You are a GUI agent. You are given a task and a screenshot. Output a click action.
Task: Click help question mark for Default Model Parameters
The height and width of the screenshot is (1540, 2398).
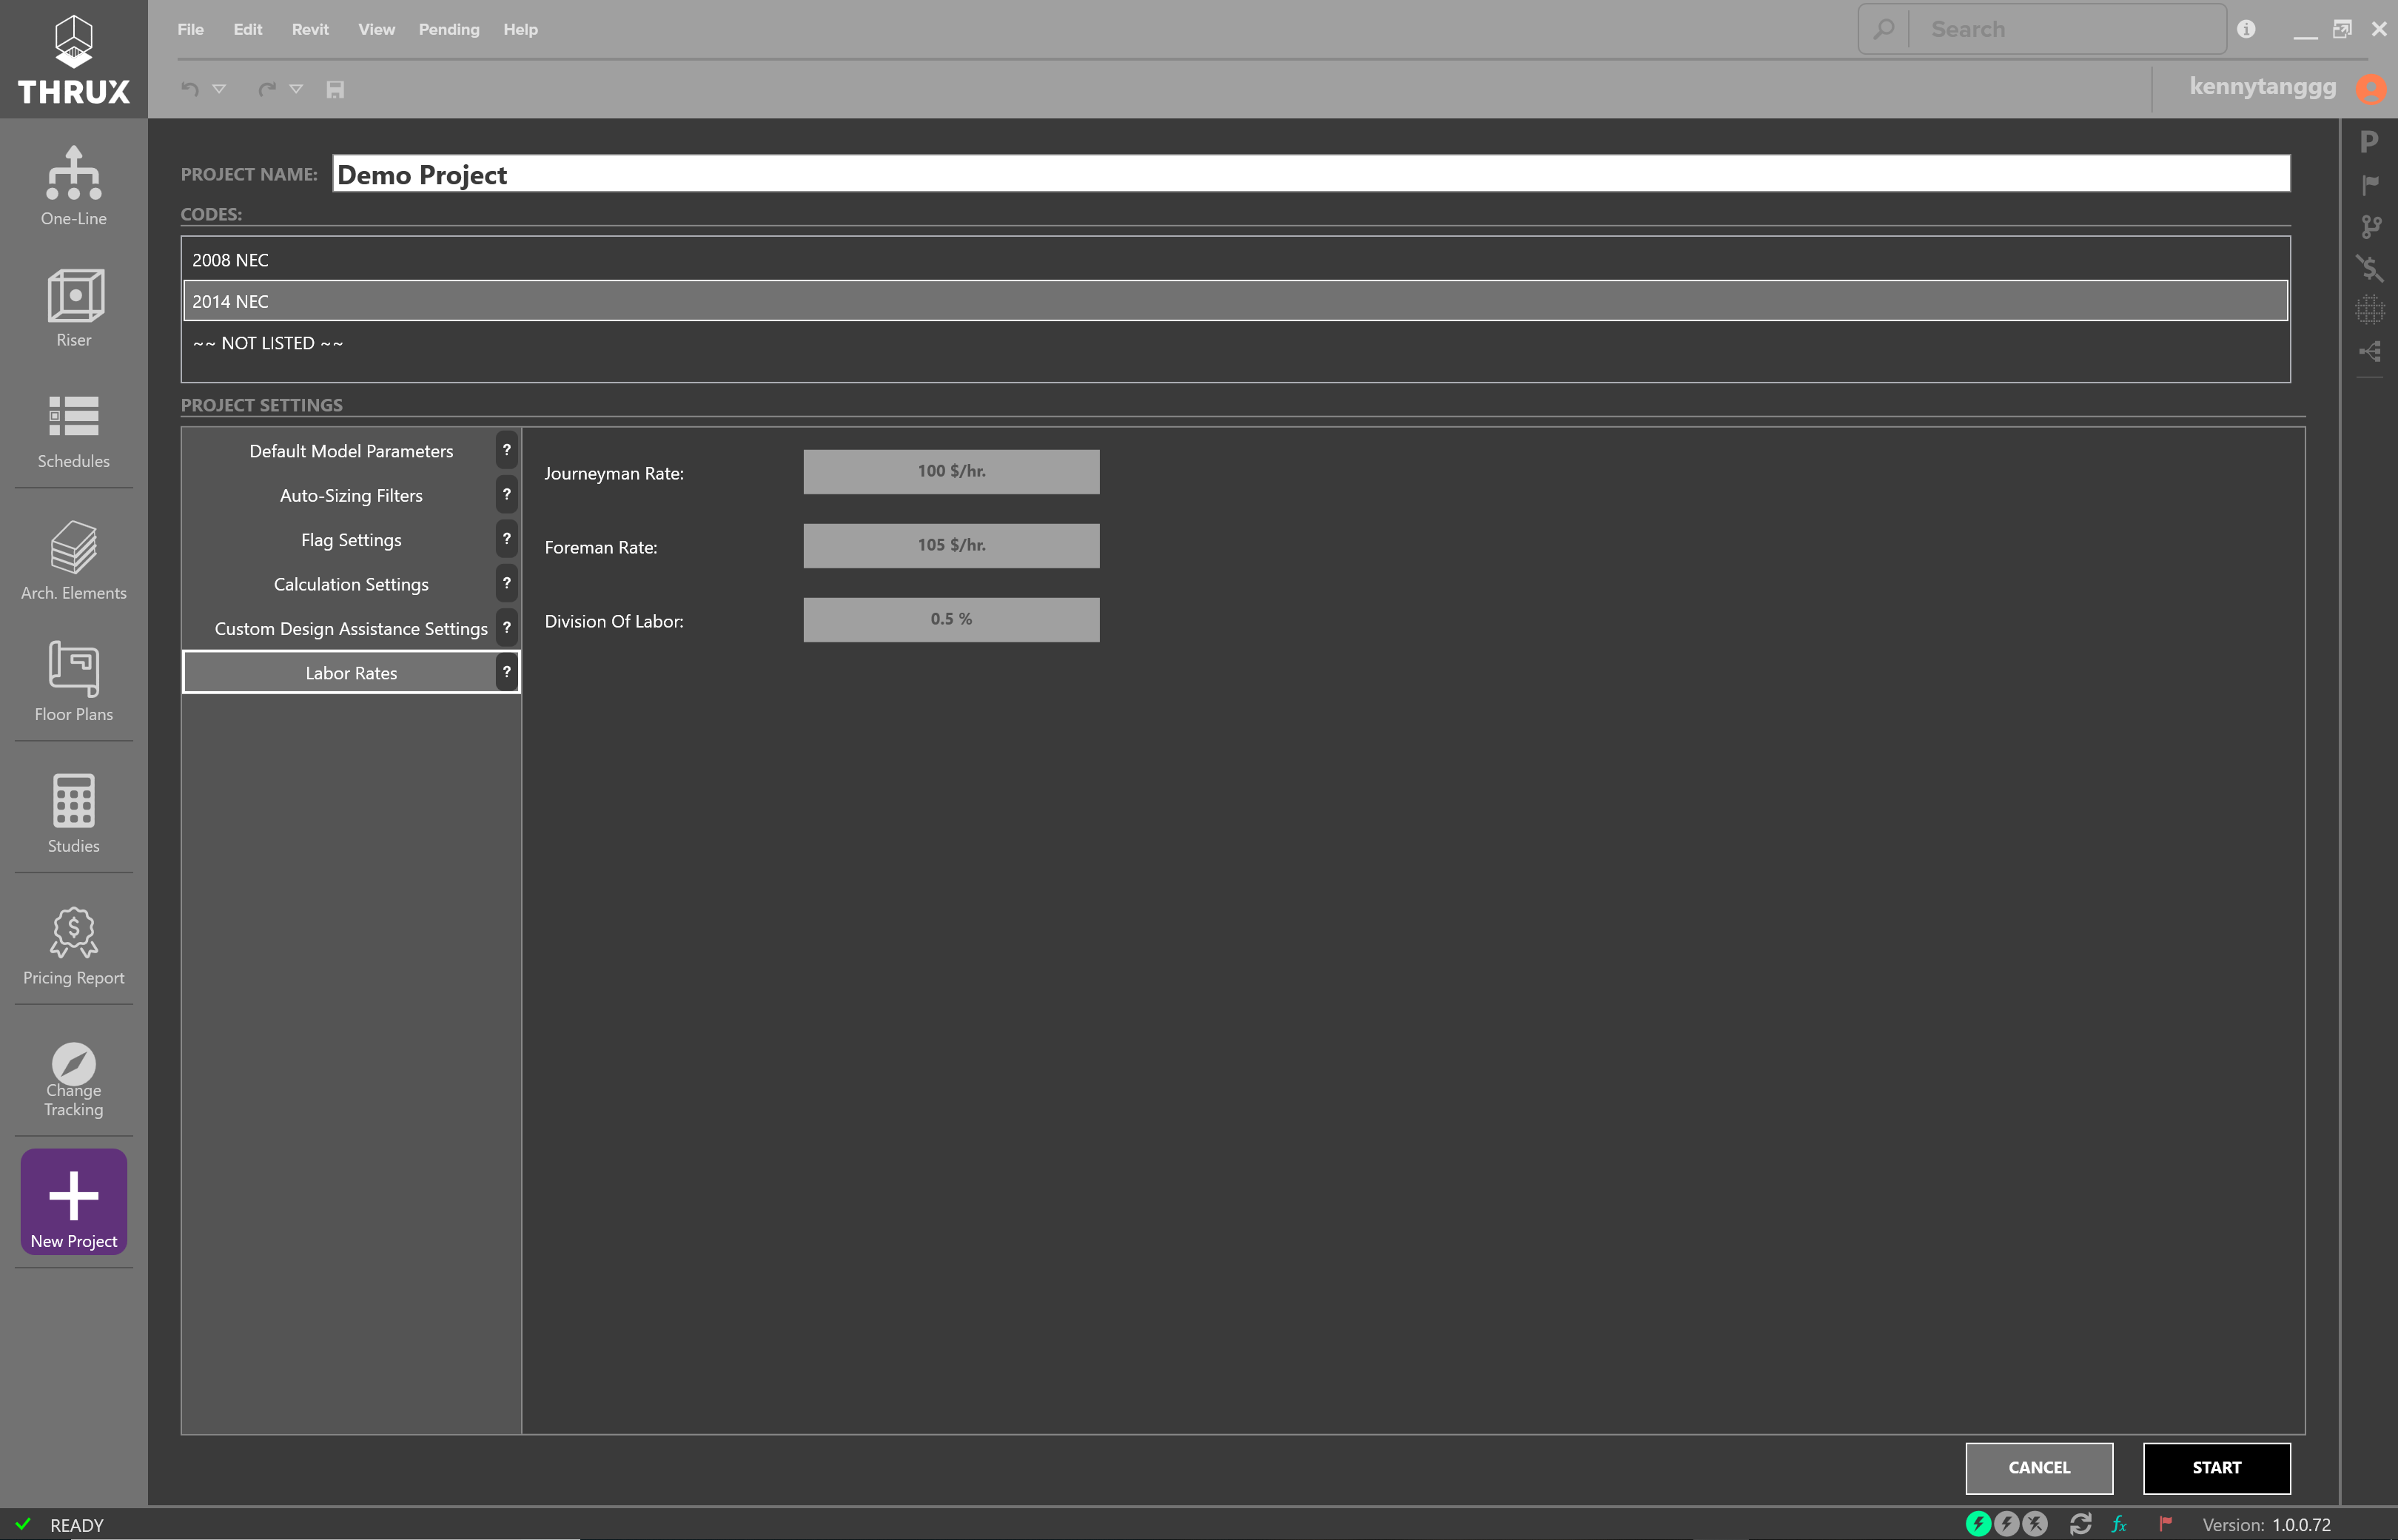pyautogui.click(x=507, y=450)
